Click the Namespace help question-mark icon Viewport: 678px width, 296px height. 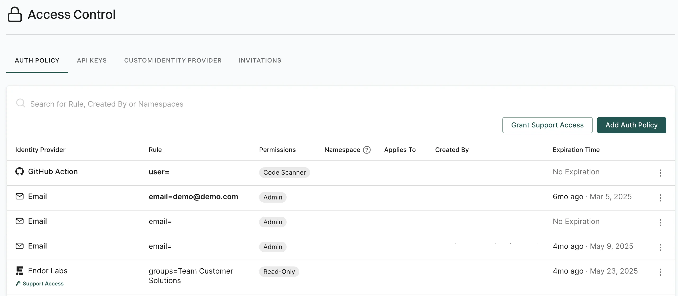(x=367, y=150)
